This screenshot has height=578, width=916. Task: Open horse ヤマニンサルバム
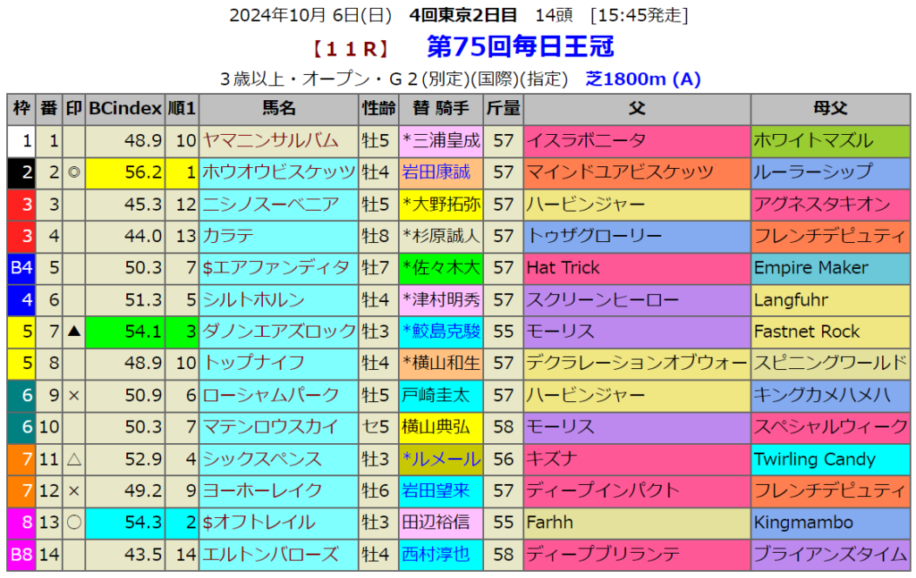pos(270,140)
